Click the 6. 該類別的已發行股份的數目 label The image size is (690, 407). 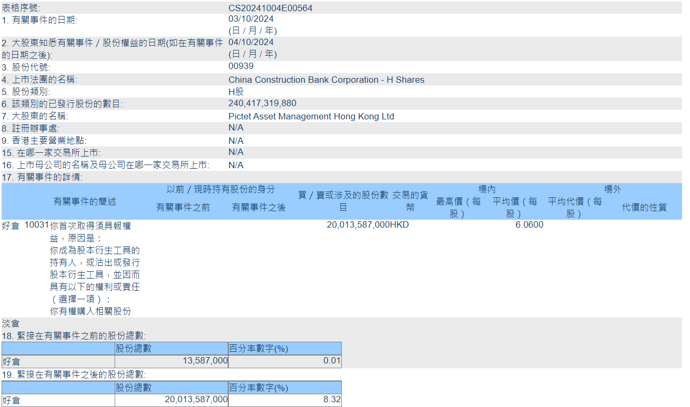coord(63,105)
